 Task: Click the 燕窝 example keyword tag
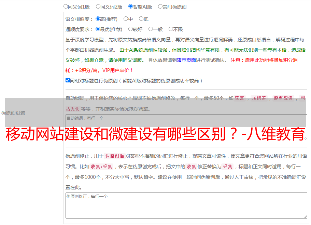239,98
